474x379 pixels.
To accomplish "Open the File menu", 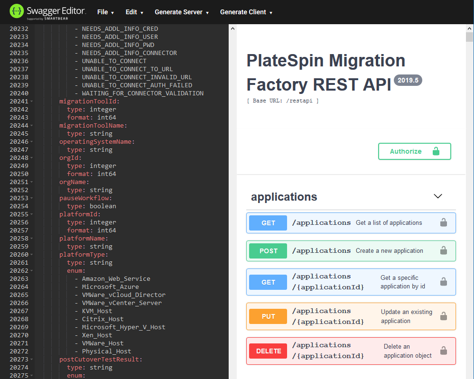I will click(x=105, y=12).
